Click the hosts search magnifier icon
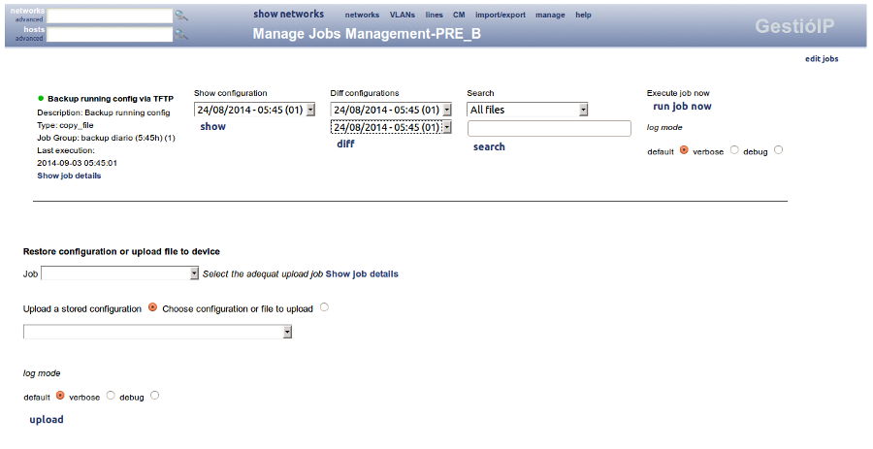 [181, 35]
